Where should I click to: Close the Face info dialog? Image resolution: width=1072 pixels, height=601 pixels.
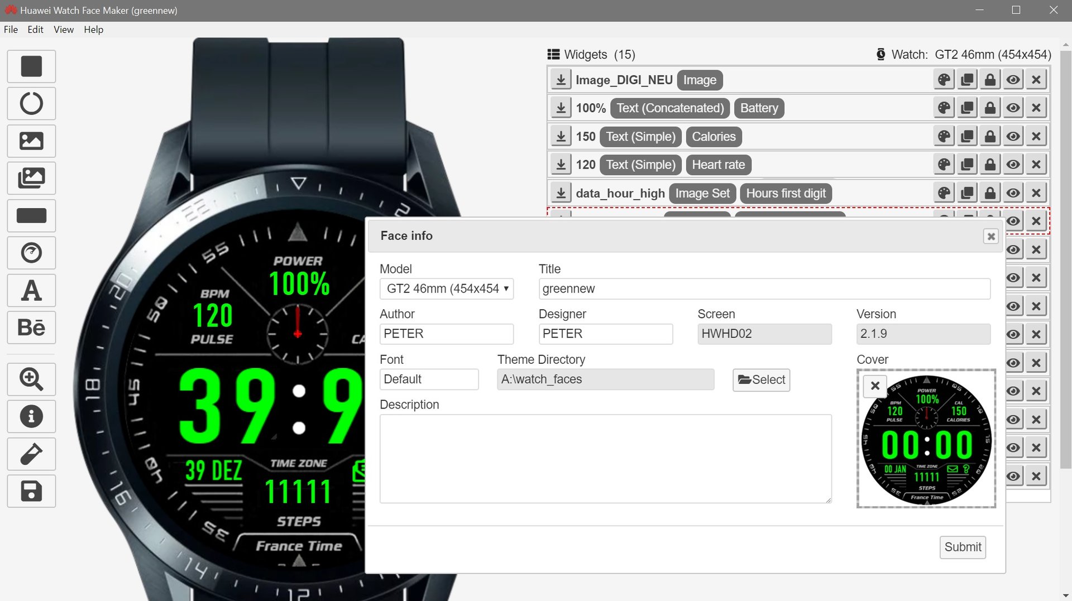tap(991, 236)
